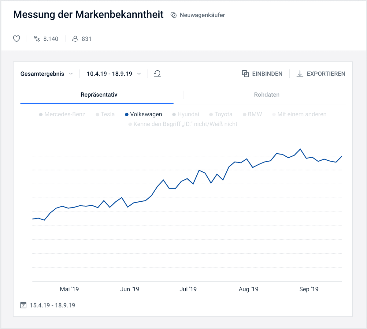Switch to the Rohdaten tab
Image resolution: width=367 pixels, height=329 pixels.
click(x=267, y=95)
